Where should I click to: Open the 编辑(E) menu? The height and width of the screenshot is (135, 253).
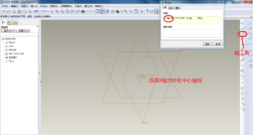[x=14, y=6]
